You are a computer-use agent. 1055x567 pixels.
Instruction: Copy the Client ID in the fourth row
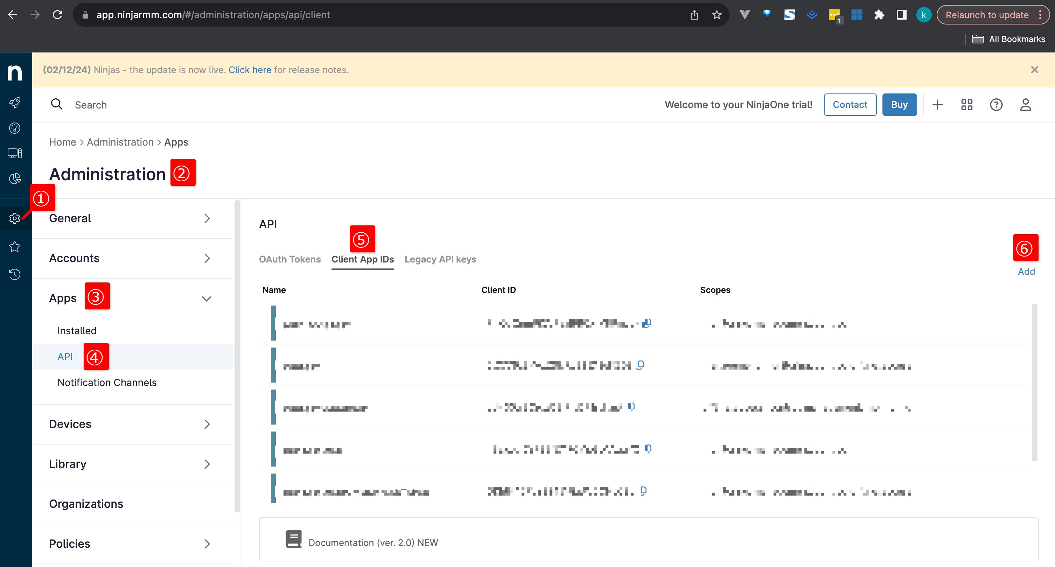click(x=648, y=449)
